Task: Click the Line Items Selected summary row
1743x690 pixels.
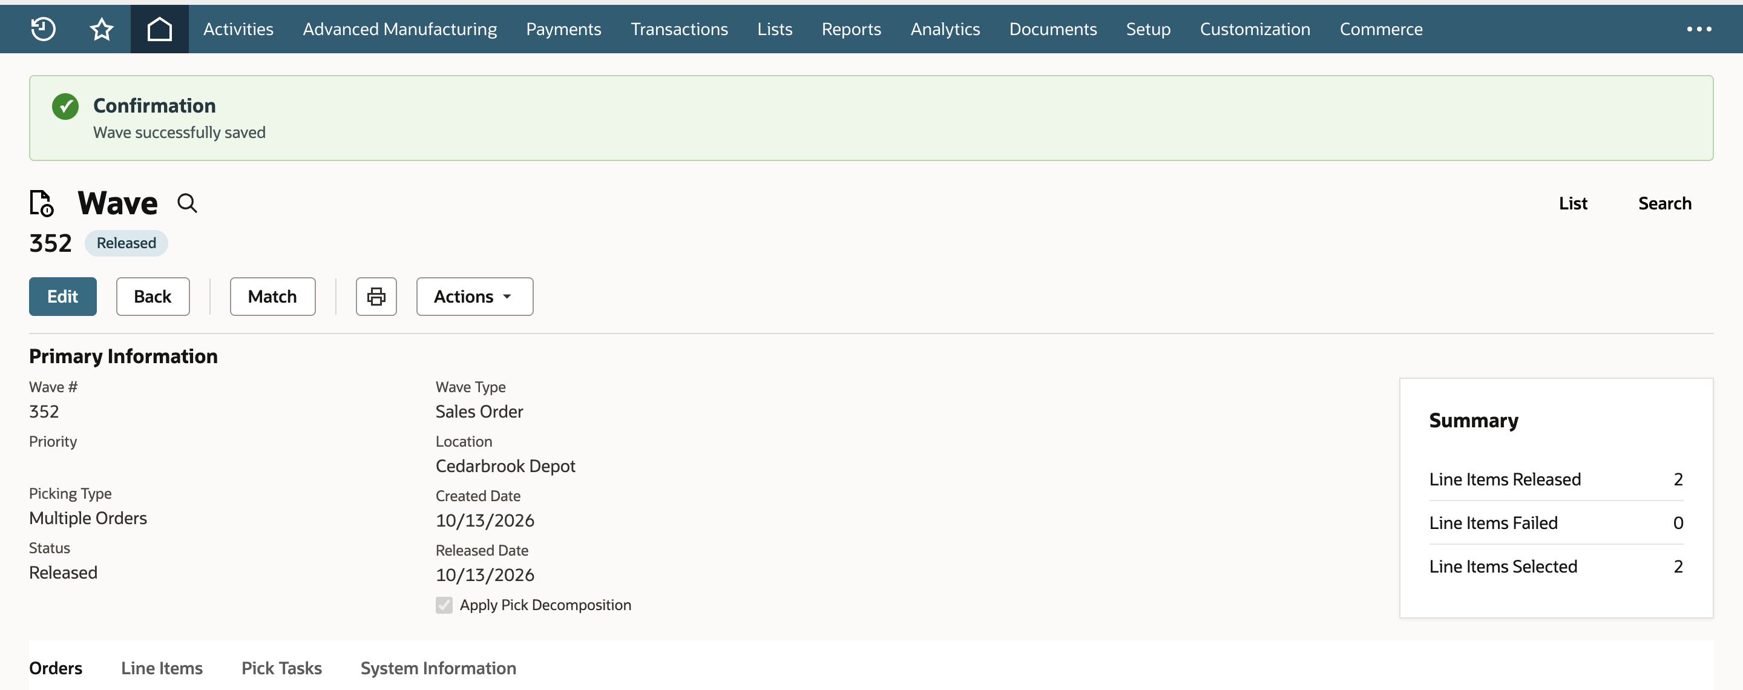Action: tap(1555, 566)
